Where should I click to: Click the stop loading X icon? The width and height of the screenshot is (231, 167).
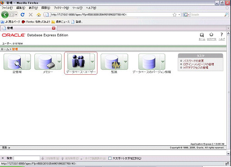pyautogui.click(x=31, y=14)
